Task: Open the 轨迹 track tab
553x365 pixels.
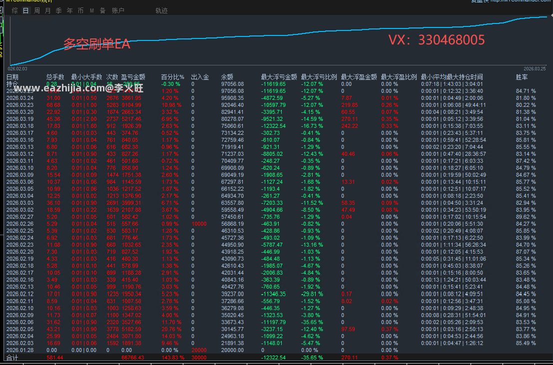Action: pos(161,10)
